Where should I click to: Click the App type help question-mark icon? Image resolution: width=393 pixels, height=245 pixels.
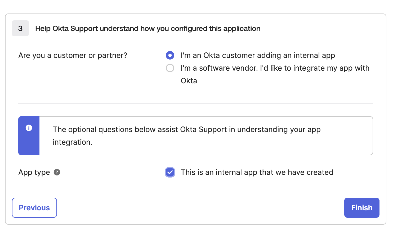coord(57,172)
